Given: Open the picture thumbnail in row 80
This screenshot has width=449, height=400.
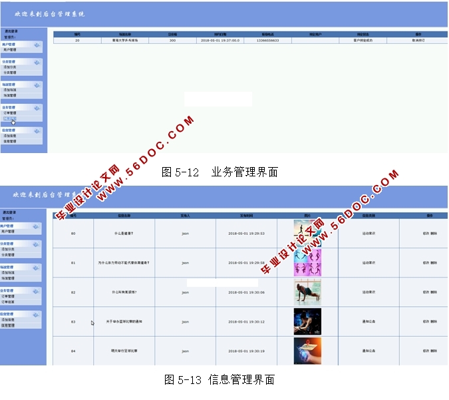Looking at the screenshot, I should (x=307, y=233).
